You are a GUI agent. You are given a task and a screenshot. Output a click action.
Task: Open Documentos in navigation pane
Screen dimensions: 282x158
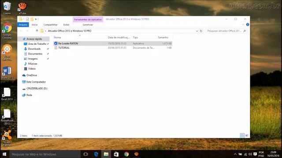click(35, 54)
